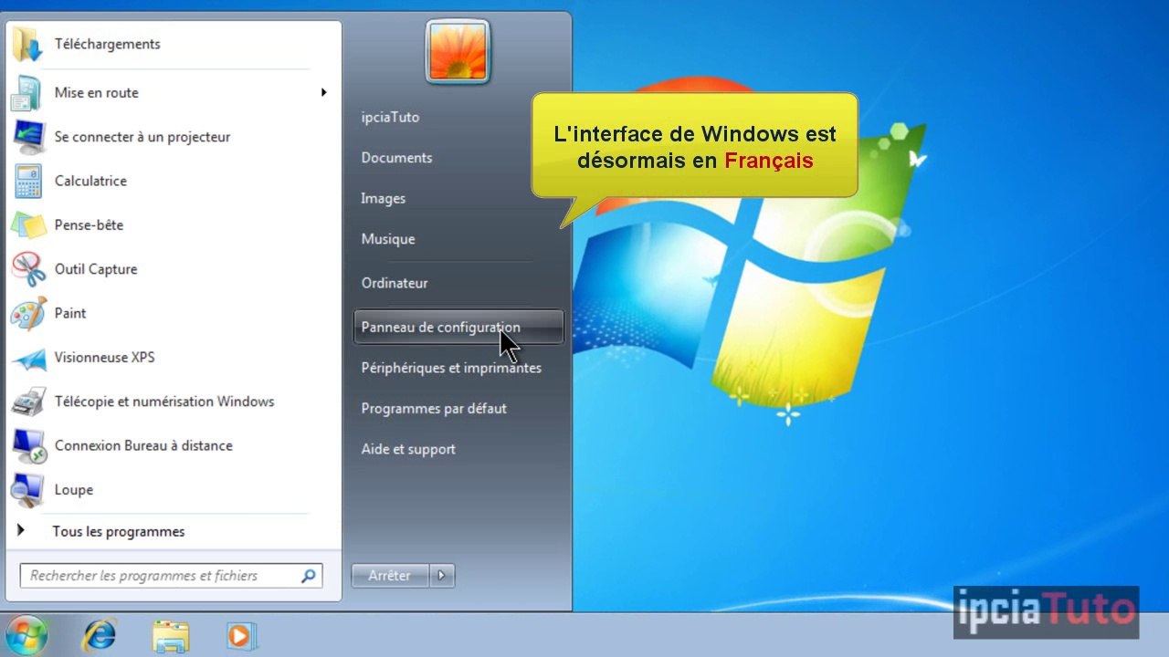Click the Se connecter à un projecteur label
1169x657 pixels.
[142, 137]
